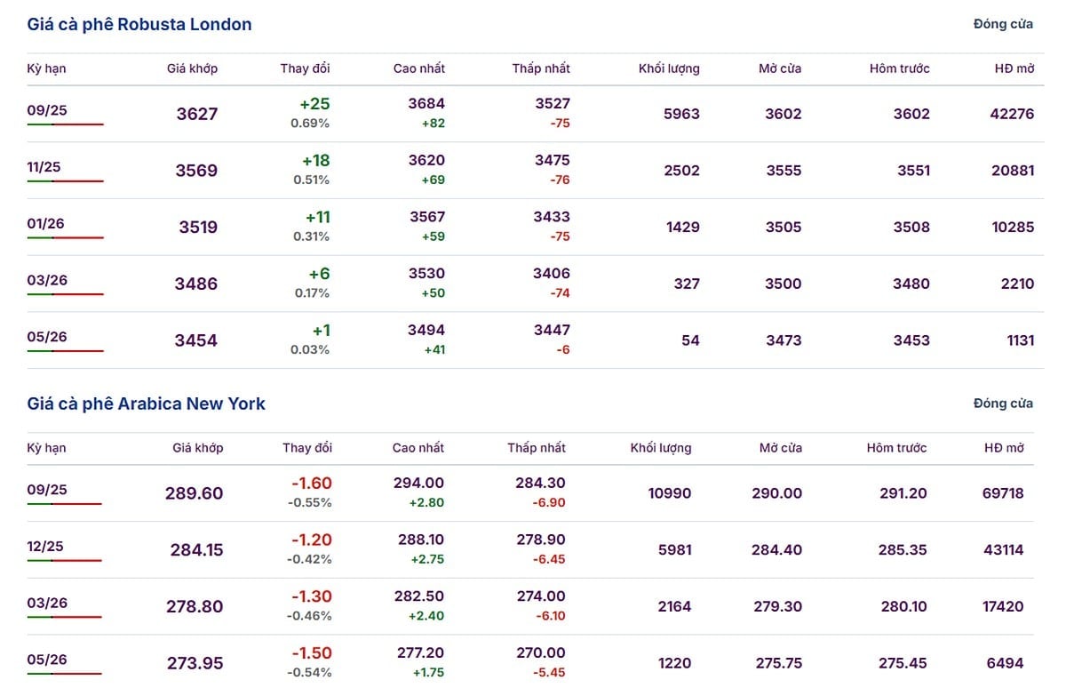Viewport: 1066px width, 688px height.
Task: Click the +25 change value
Action: (x=314, y=104)
